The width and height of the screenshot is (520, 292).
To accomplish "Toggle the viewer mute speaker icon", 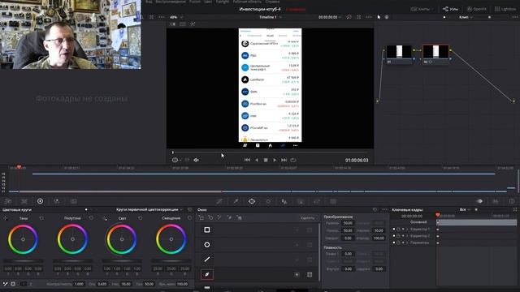I will click(x=196, y=160).
